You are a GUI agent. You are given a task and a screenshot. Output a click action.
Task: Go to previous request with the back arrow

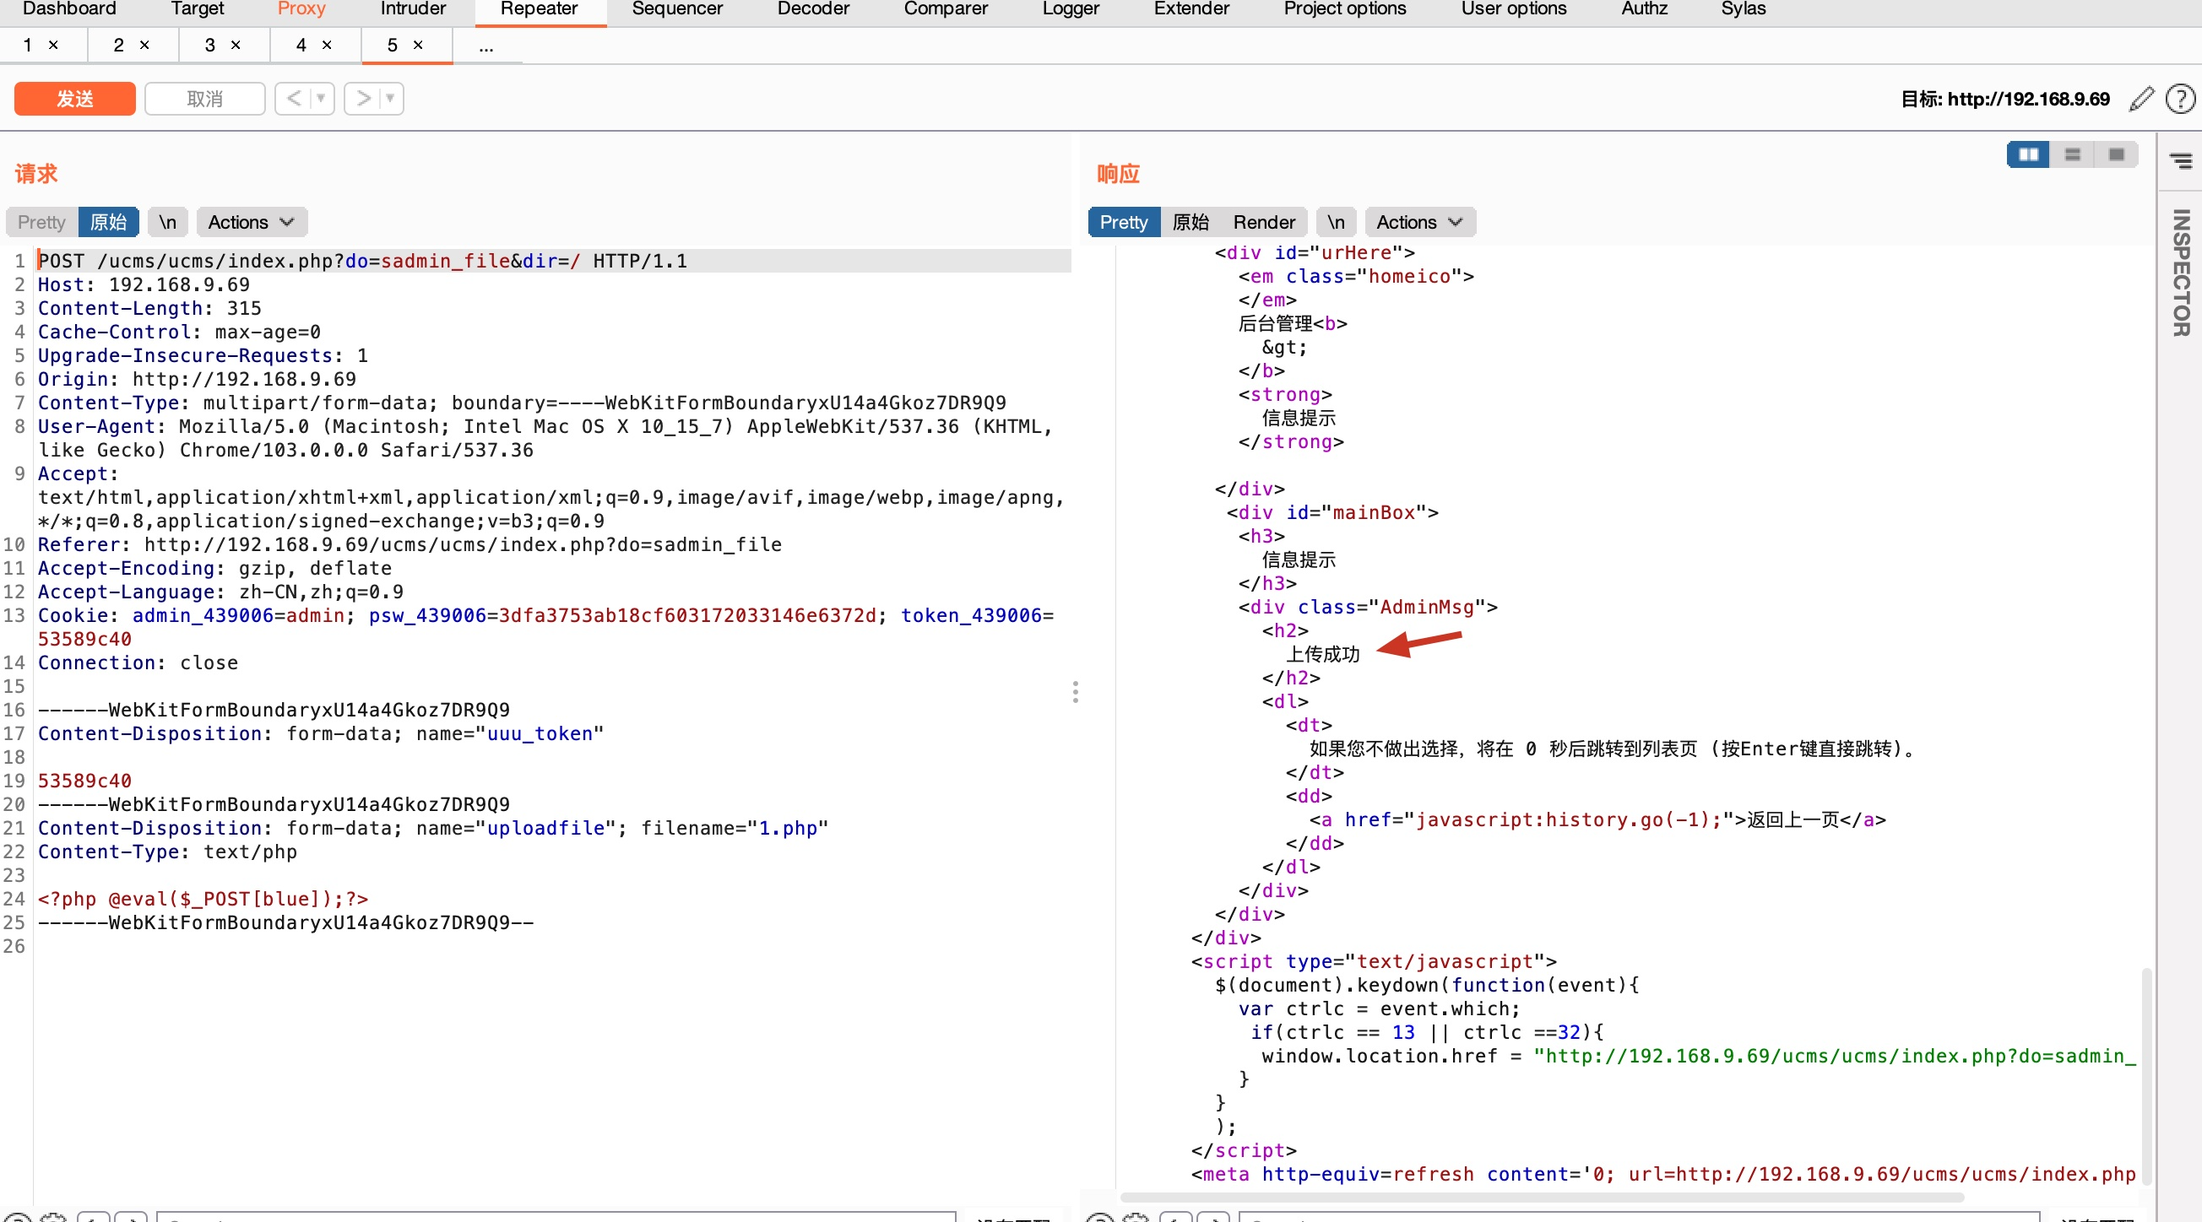(293, 98)
